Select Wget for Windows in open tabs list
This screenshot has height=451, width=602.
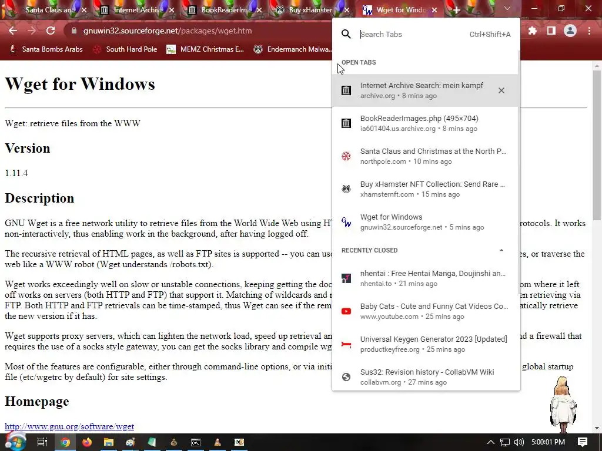pos(425,221)
